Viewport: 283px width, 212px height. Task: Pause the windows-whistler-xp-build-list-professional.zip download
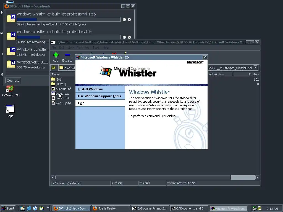point(124,37)
